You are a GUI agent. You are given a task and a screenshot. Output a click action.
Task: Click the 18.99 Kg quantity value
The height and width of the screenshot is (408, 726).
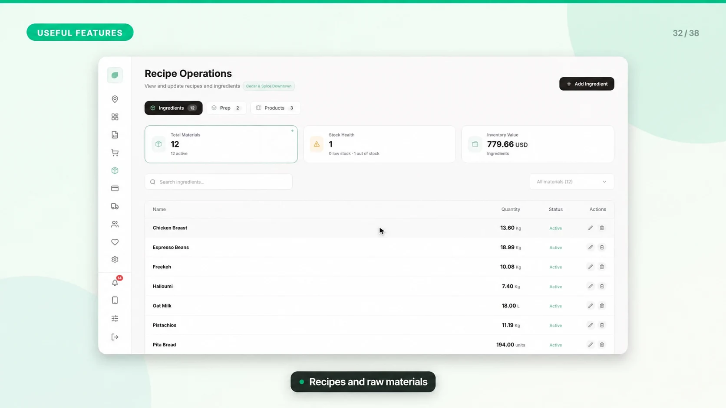coord(511,247)
